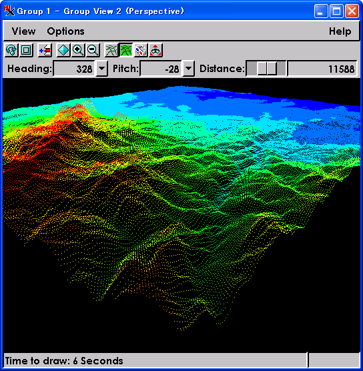Viewport: 363px width, 371px height.
Task: Toggle the wireframe rendering mode icon
Action: pyautogui.click(x=111, y=50)
